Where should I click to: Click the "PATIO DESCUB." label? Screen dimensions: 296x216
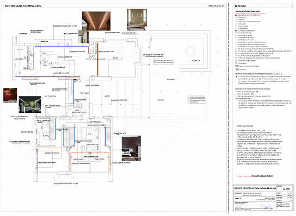[50, 96]
